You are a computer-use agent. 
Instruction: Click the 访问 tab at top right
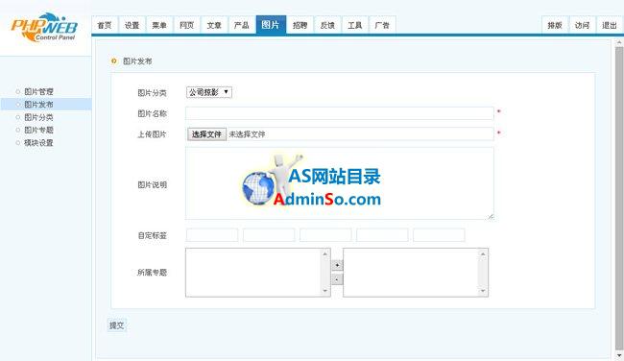[582, 26]
